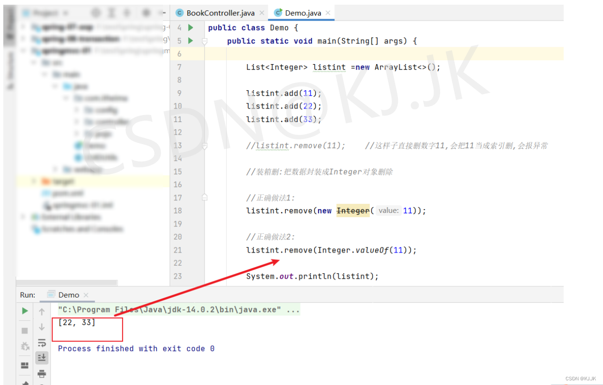The image size is (603, 385).
Task: Click line number 9 in gutter
Action: pos(179,93)
